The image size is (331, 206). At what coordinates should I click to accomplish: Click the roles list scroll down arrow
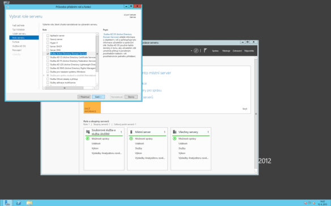(x=97, y=85)
